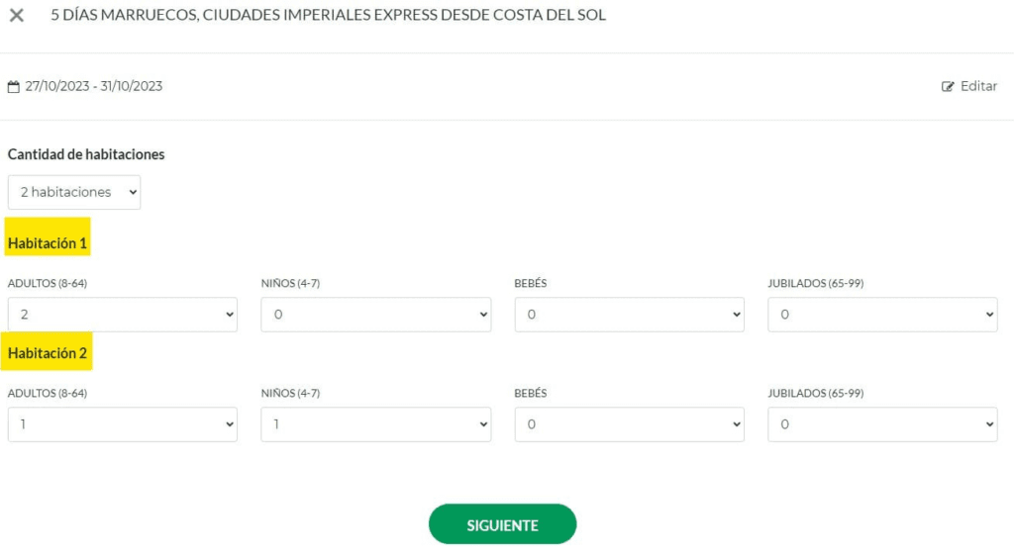
Task: Click the calendar icon beside the dates
Action: pos(14,87)
